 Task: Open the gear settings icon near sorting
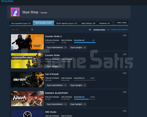point(90,30)
